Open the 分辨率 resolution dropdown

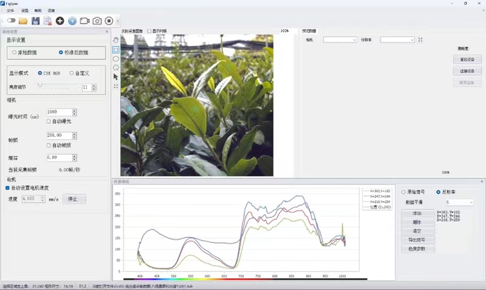pyautogui.click(x=397, y=40)
